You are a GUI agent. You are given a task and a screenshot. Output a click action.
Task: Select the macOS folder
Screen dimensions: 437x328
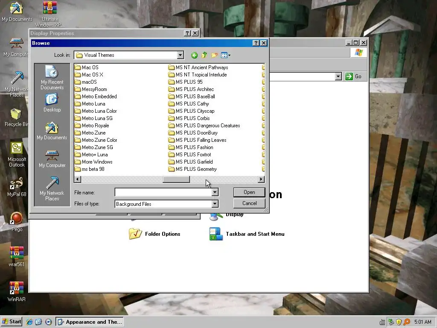[86, 82]
